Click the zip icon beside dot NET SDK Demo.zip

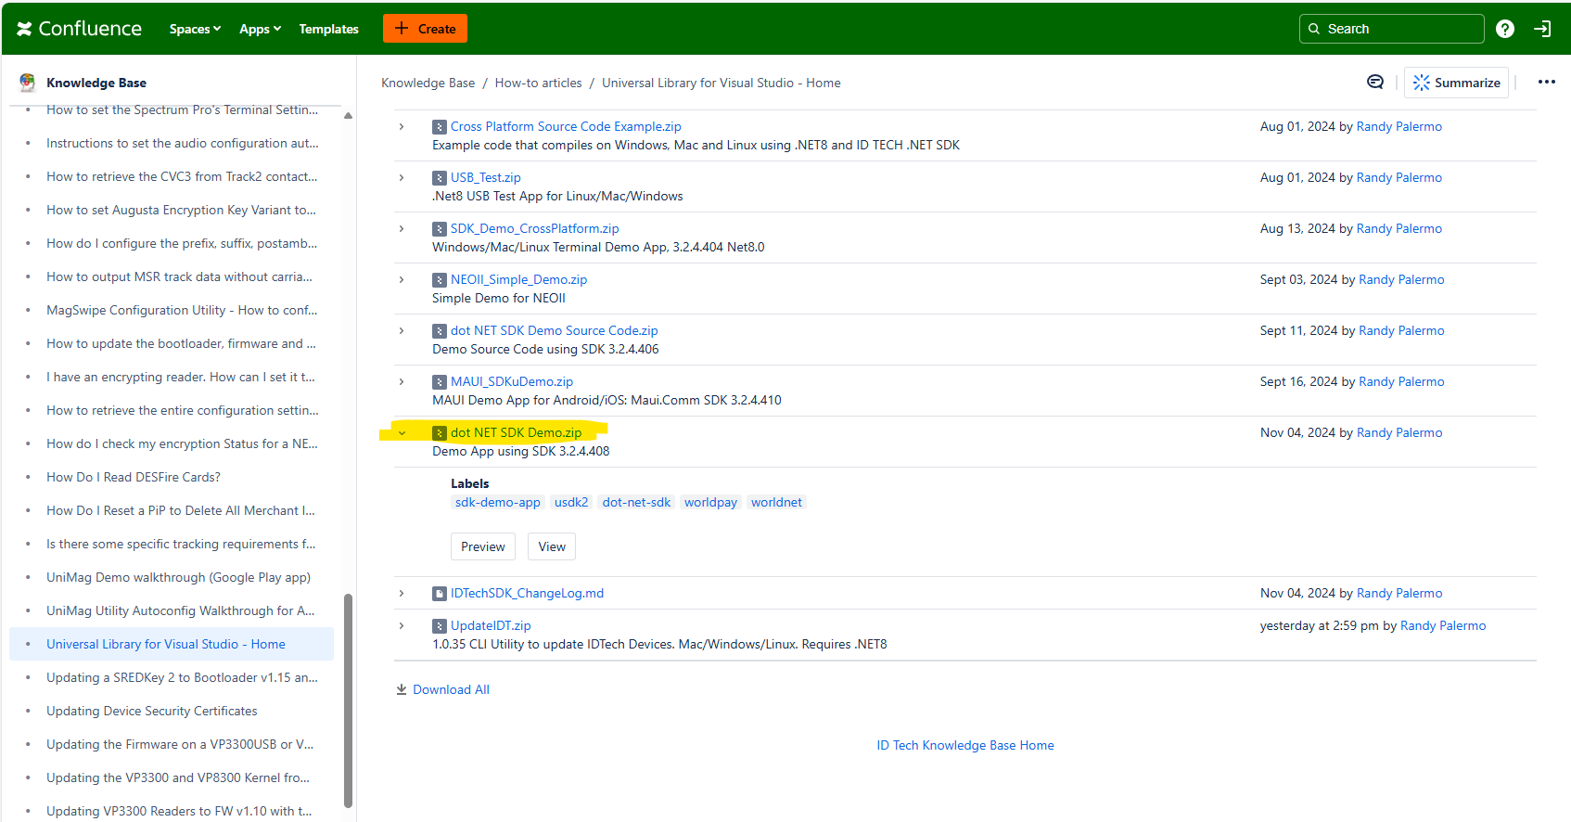click(440, 433)
